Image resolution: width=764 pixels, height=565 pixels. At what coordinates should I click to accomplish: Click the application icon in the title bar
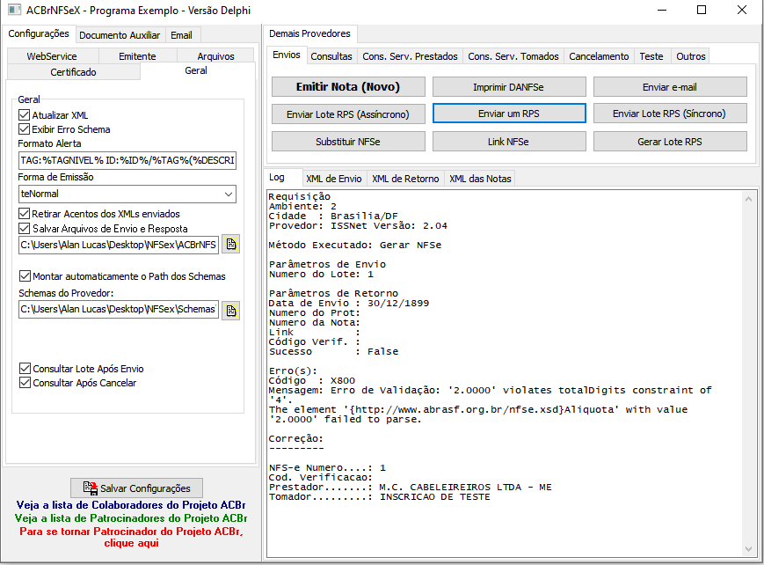[15, 10]
